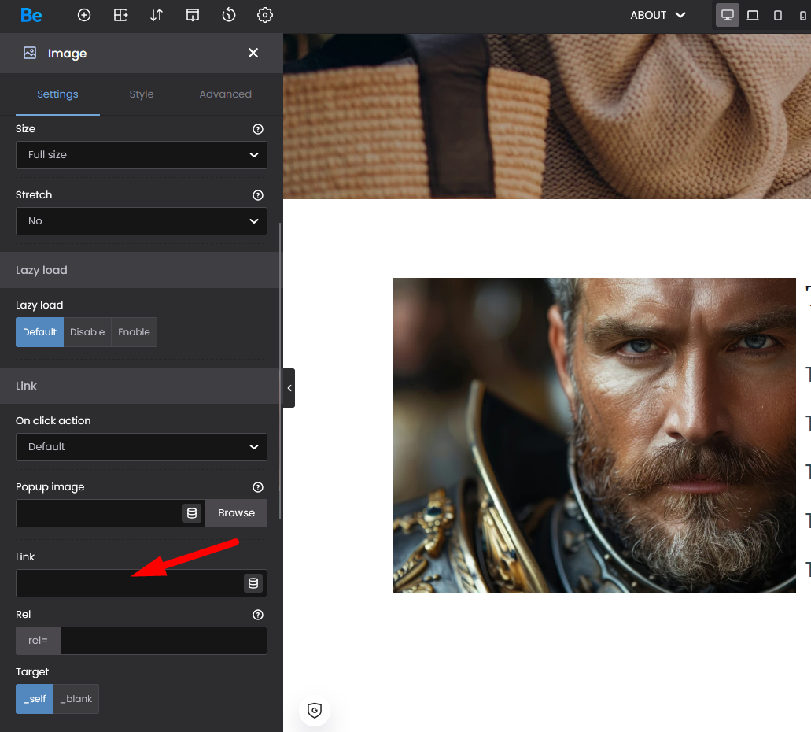The image size is (811, 732).
Task: Open the Advanced tab
Action: pyautogui.click(x=225, y=94)
